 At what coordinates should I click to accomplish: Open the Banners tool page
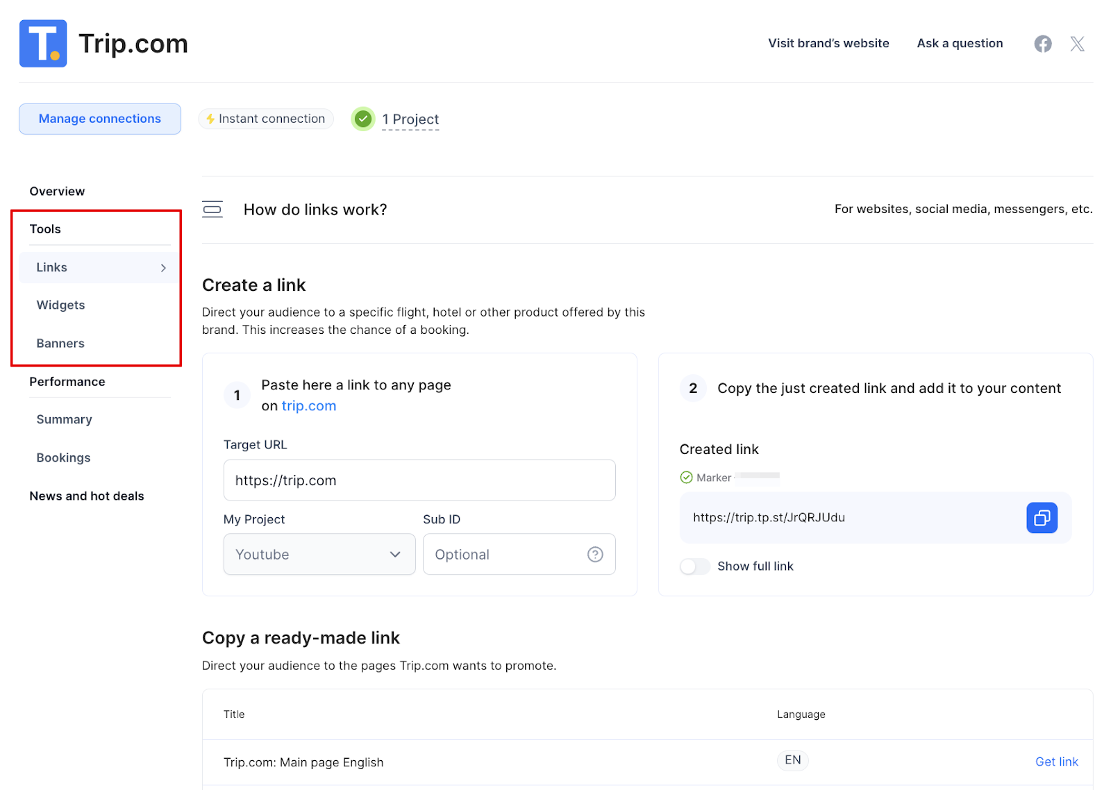tap(60, 344)
